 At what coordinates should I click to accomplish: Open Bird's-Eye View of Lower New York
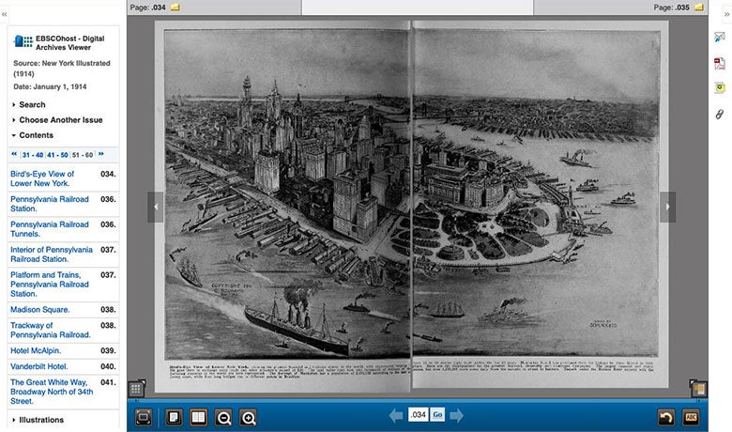pyautogui.click(x=42, y=178)
